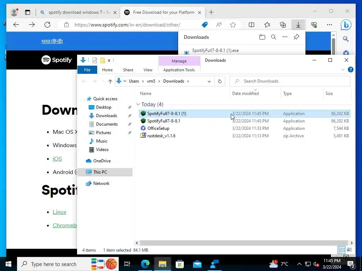This screenshot has height=271, width=362.
Task: View site information lock icon
Action: point(66,25)
